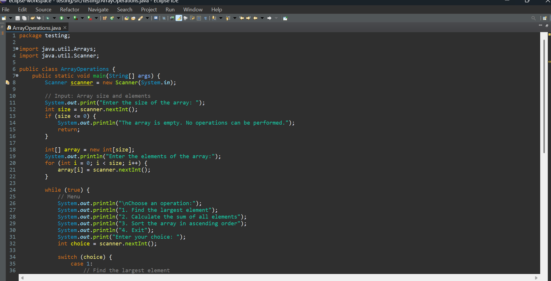Click the Forward navigation white arrow
This screenshot has width=551, height=281.
[x=269, y=18]
